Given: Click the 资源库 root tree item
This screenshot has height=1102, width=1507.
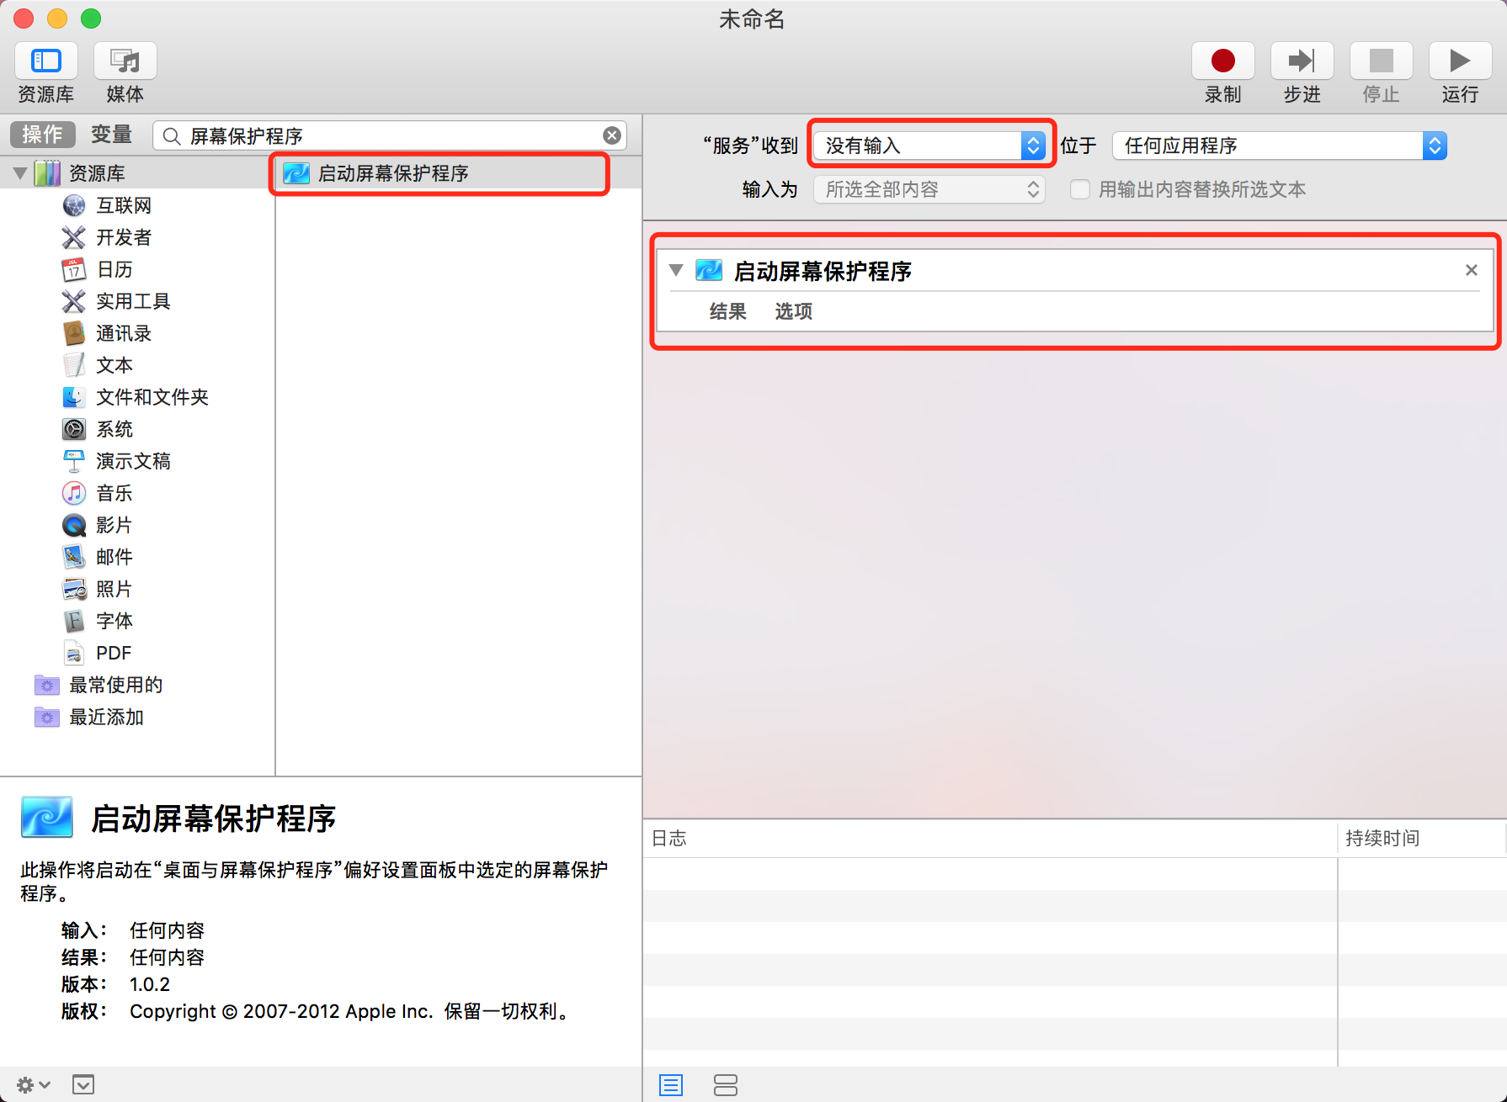Looking at the screenshot, I should tap(97, 173).
